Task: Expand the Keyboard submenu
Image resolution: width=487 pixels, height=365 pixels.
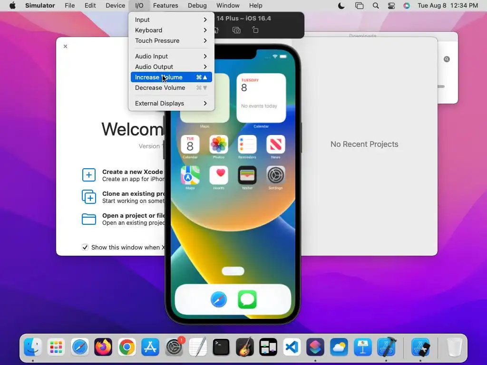Action: coord(171,30)
